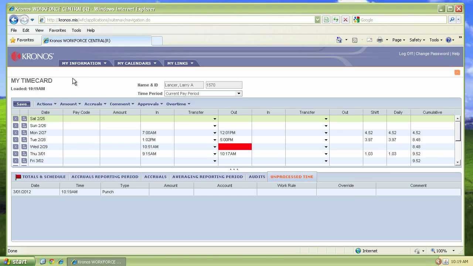Delete row icon for Thu 3/01

16,154
